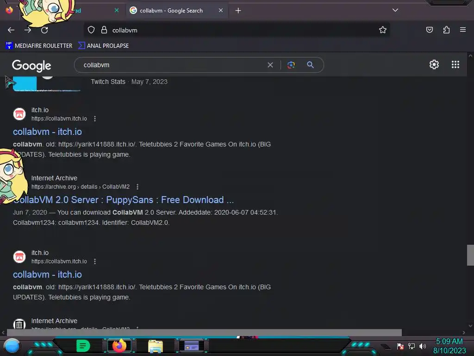474x356 pixels.
Task: Open the MEDIAFIRE ROULETTER bookmark
Action: pyautogui.click(x=39, y=46)
